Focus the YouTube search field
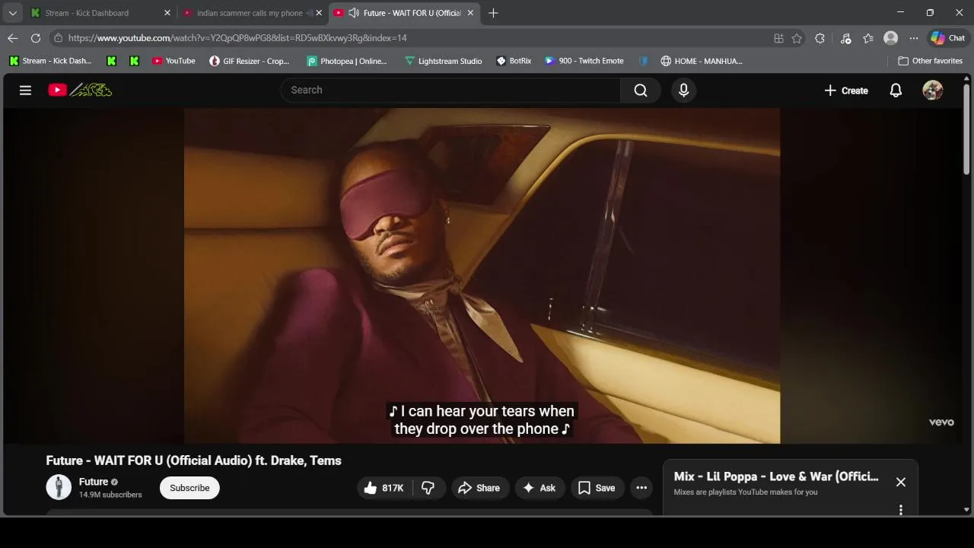The height and width of the screenshot is (548, 974). click(450, 90)
